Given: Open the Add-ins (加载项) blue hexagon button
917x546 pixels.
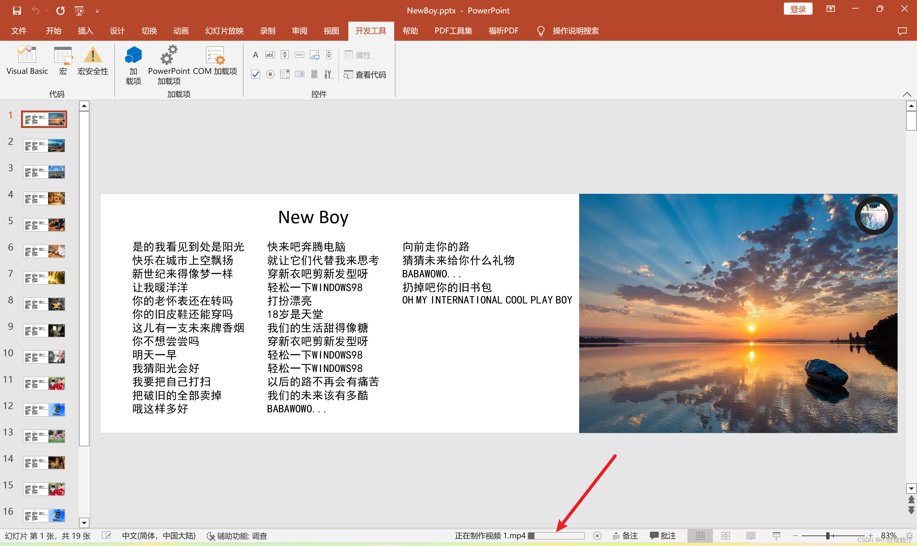Looking at the screenshot, I should pos(133,66).
